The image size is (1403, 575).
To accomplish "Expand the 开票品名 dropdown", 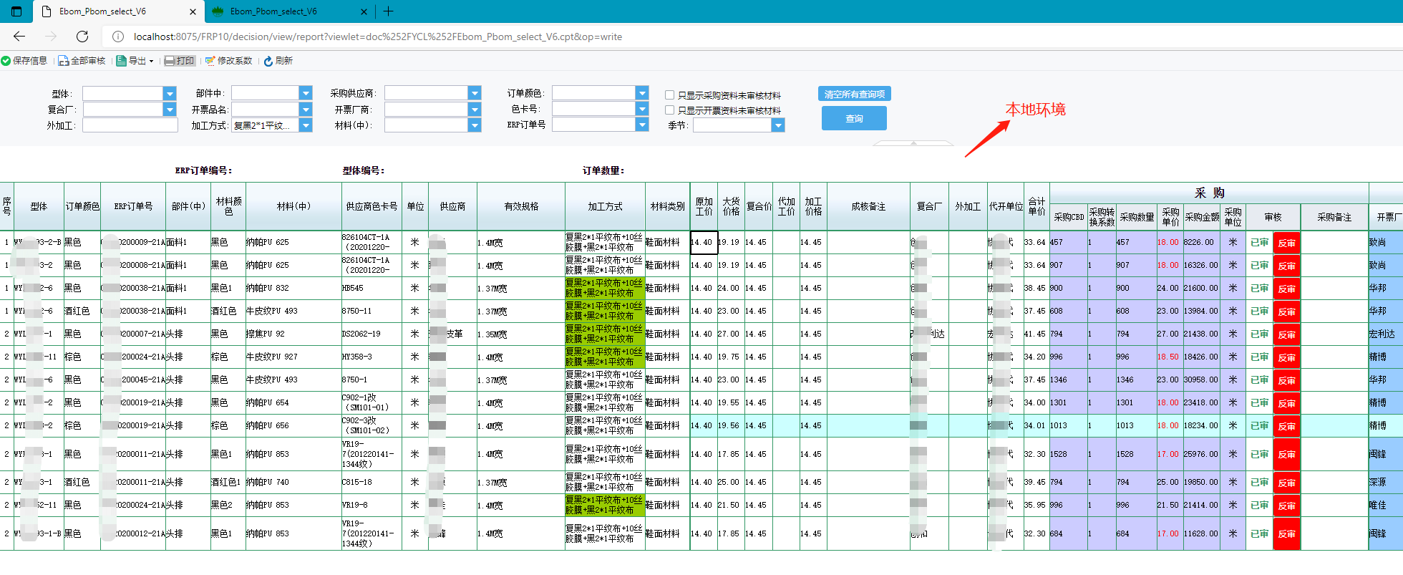I will click(x=306, y=110).
